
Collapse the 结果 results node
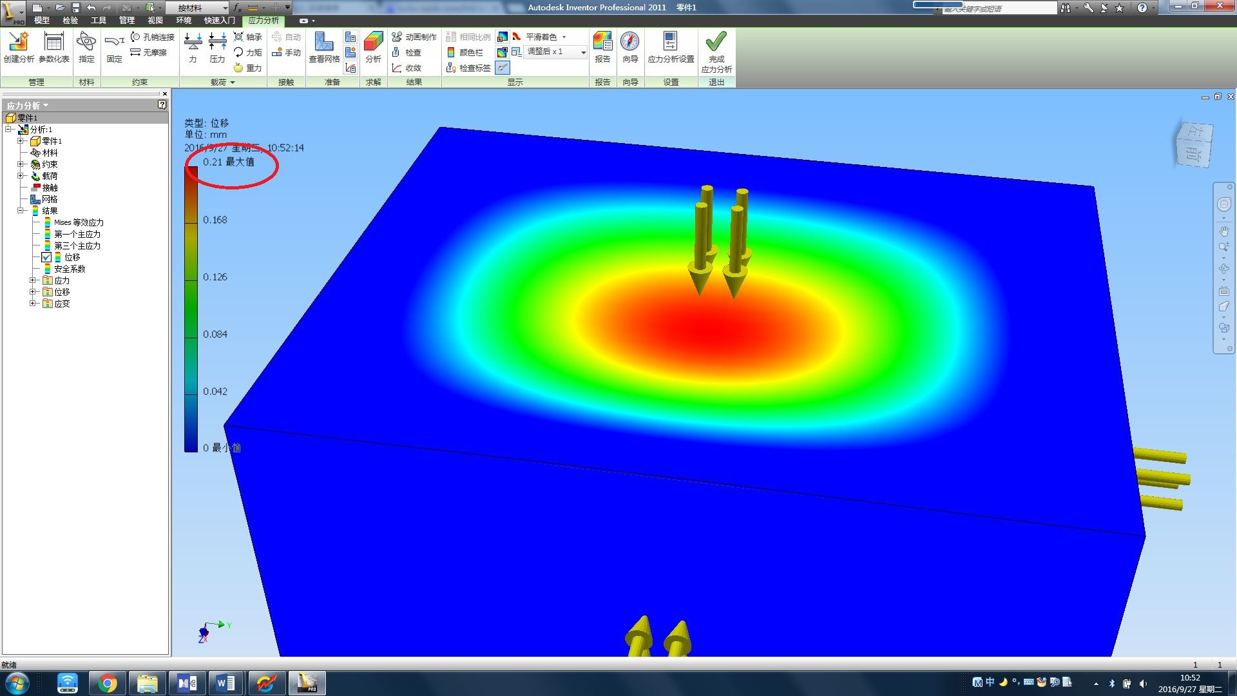click(x=21, y=211)
